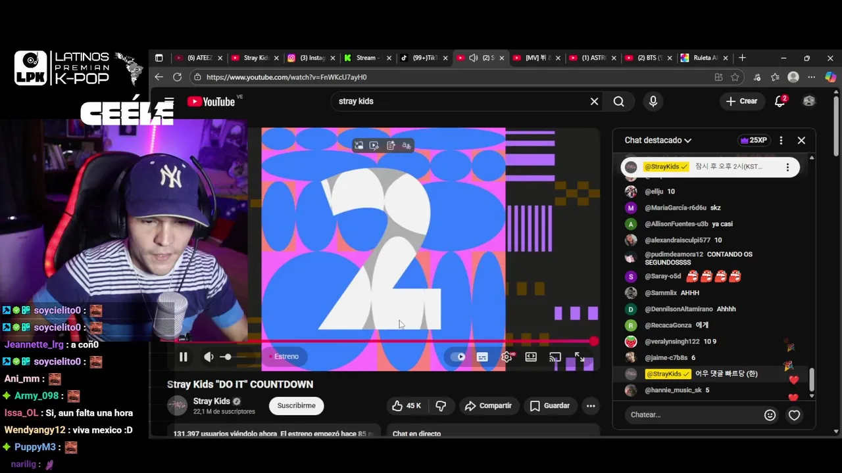
Task: Start voice search with the microphone
Action: coord(653,101)
